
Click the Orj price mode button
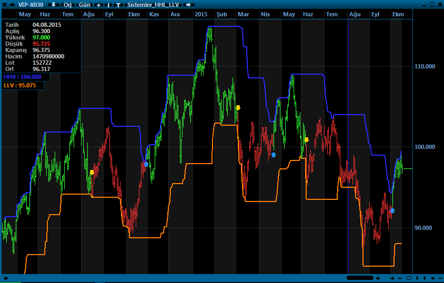[x=67, y=5]
